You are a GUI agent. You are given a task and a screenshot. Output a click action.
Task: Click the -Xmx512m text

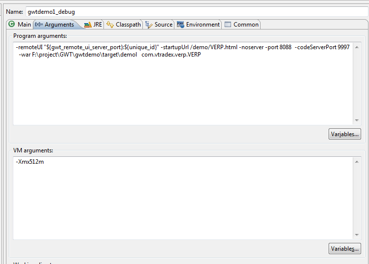pyautogui.click(x=30, y=162)
